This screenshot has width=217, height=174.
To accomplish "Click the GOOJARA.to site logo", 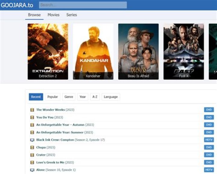I will coord(17,5).
